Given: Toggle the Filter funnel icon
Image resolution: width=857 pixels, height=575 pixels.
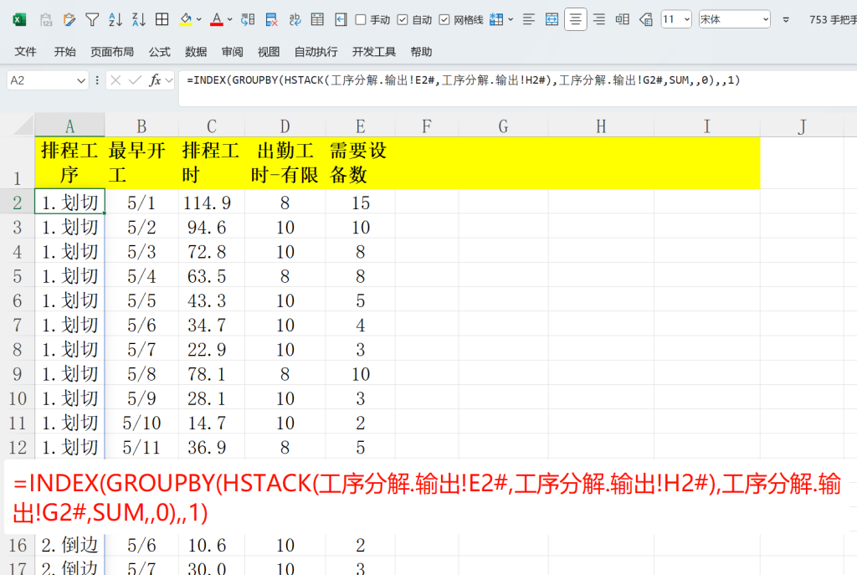Looking at the screenshot, I should click(x=92, y=20).
